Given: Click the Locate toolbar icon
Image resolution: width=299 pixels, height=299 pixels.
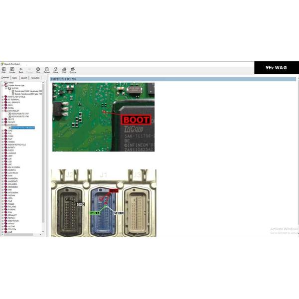Looking at the screenshot, I should pos(12,70).
